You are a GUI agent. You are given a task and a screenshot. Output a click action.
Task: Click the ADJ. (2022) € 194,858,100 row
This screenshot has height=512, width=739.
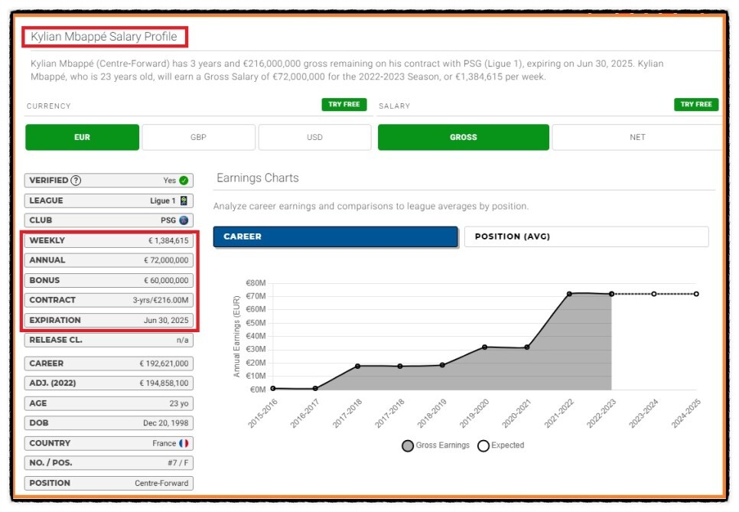pyautogui.click(x=109, y=383)
